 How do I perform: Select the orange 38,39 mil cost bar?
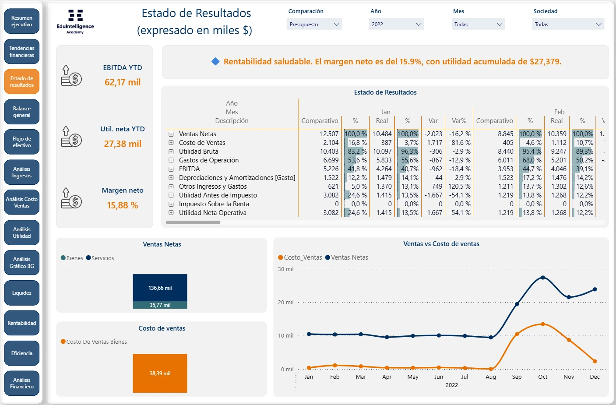160,373
